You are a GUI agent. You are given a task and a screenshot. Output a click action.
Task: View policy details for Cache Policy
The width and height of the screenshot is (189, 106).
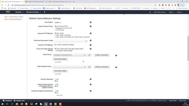click(x=60, y=59)
